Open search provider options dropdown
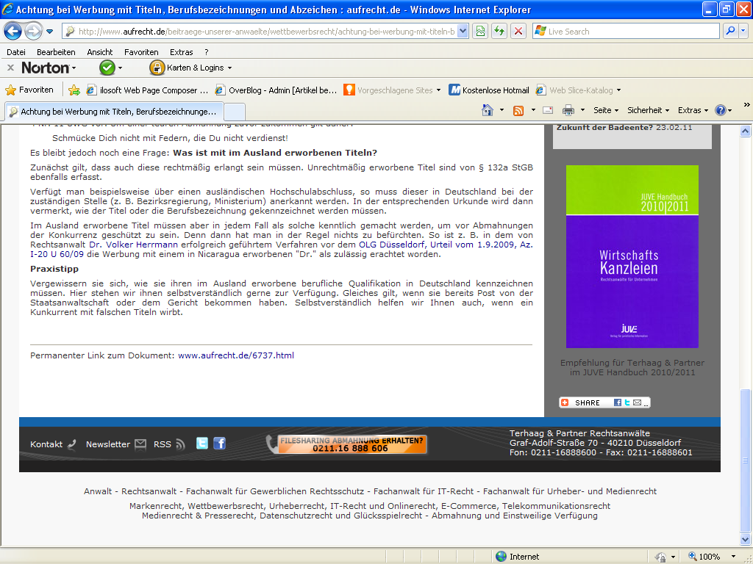 (743, 32)
